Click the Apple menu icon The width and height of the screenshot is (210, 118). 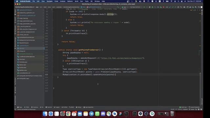(17, 1)
